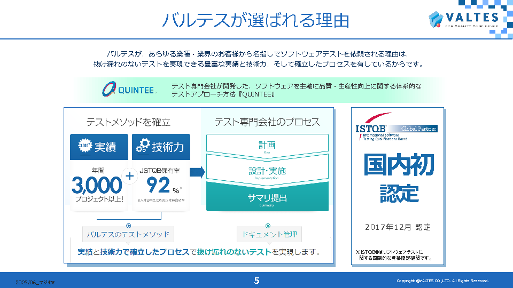Click the 設計・実施 Implementation chevron step
The width and height of the screenshot is (513, 288).
pos(267,172)
